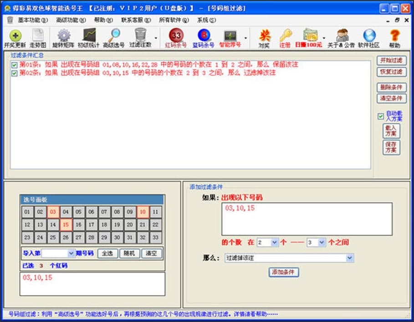Click the 开奖更新 toolbar icon

click(15, 36)
